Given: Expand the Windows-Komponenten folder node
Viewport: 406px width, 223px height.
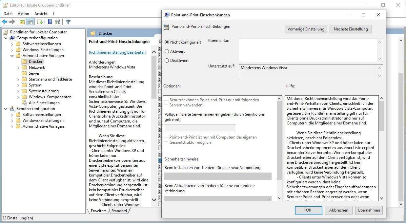Looking at the screenshot, I should pyautogui.click(x=18, y=97).
